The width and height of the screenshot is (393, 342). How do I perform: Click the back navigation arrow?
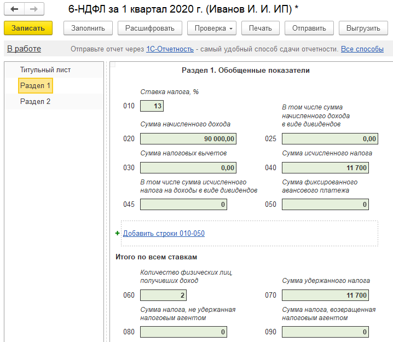point(14,10)
